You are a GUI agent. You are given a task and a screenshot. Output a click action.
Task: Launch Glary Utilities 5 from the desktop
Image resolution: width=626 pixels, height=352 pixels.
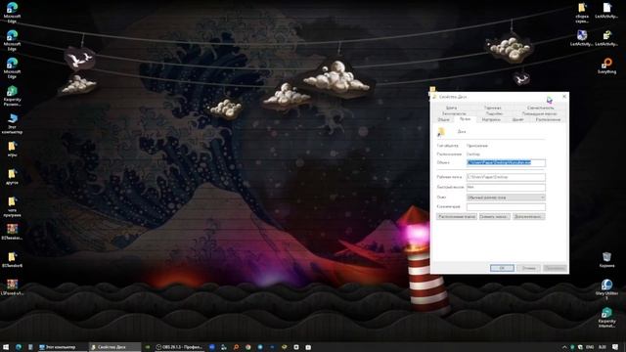pos(606,289)
